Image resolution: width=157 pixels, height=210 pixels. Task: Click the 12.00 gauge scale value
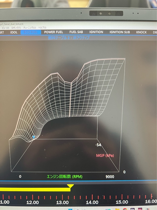(x=32, y=202)
